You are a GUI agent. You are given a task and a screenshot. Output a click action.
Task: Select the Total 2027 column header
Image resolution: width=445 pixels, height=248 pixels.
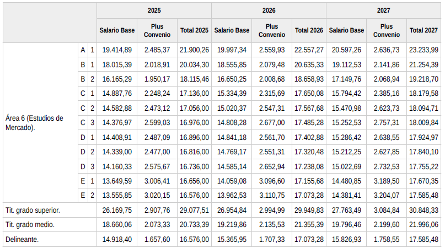click(423, 30)
